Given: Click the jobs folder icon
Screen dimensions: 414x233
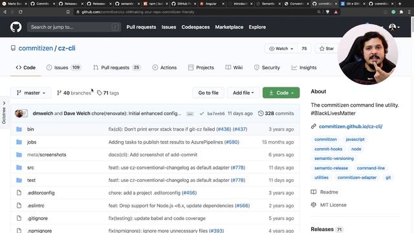Looking at the screenshot, I should [19, 142].
